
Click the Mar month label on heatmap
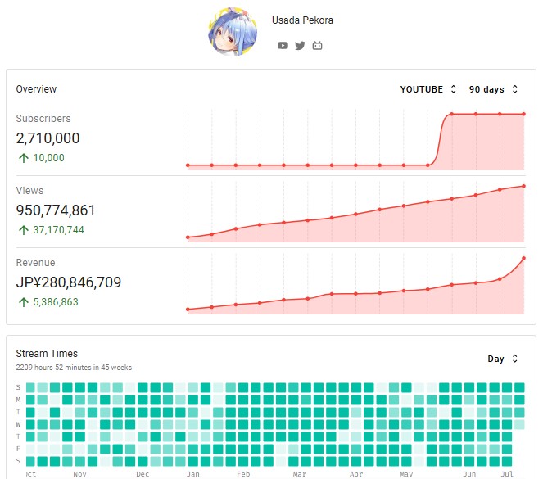300,474
